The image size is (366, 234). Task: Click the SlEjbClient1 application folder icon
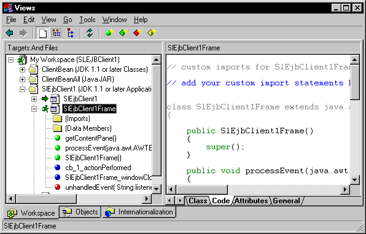[34, 89]
